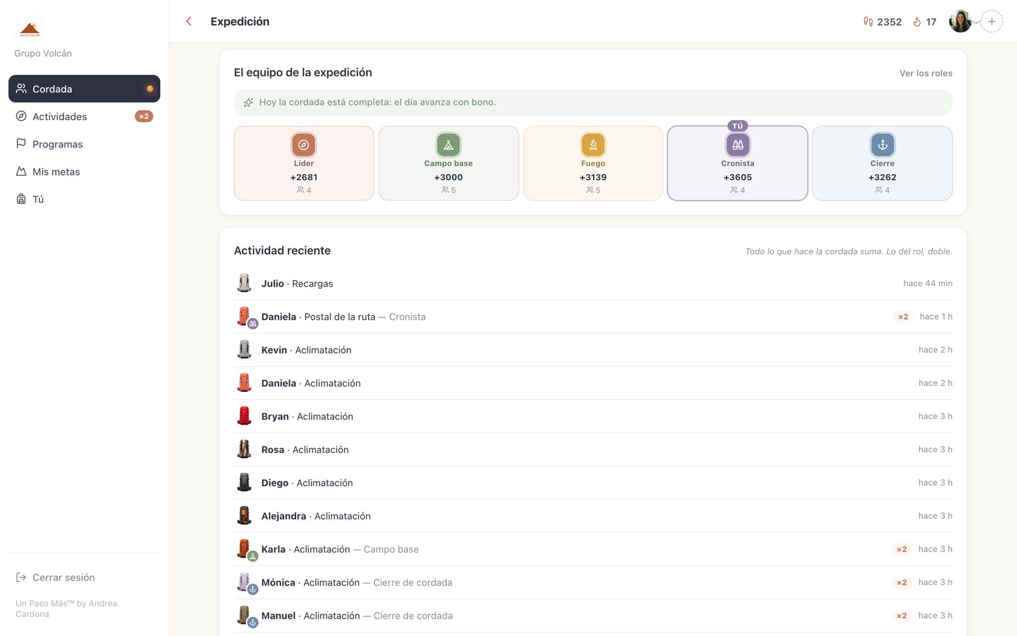Click the Grupo Volcán logo

[x=30, y=29]
